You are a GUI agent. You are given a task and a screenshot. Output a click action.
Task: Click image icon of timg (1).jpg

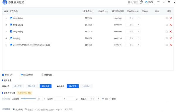(x=11, y=18)
